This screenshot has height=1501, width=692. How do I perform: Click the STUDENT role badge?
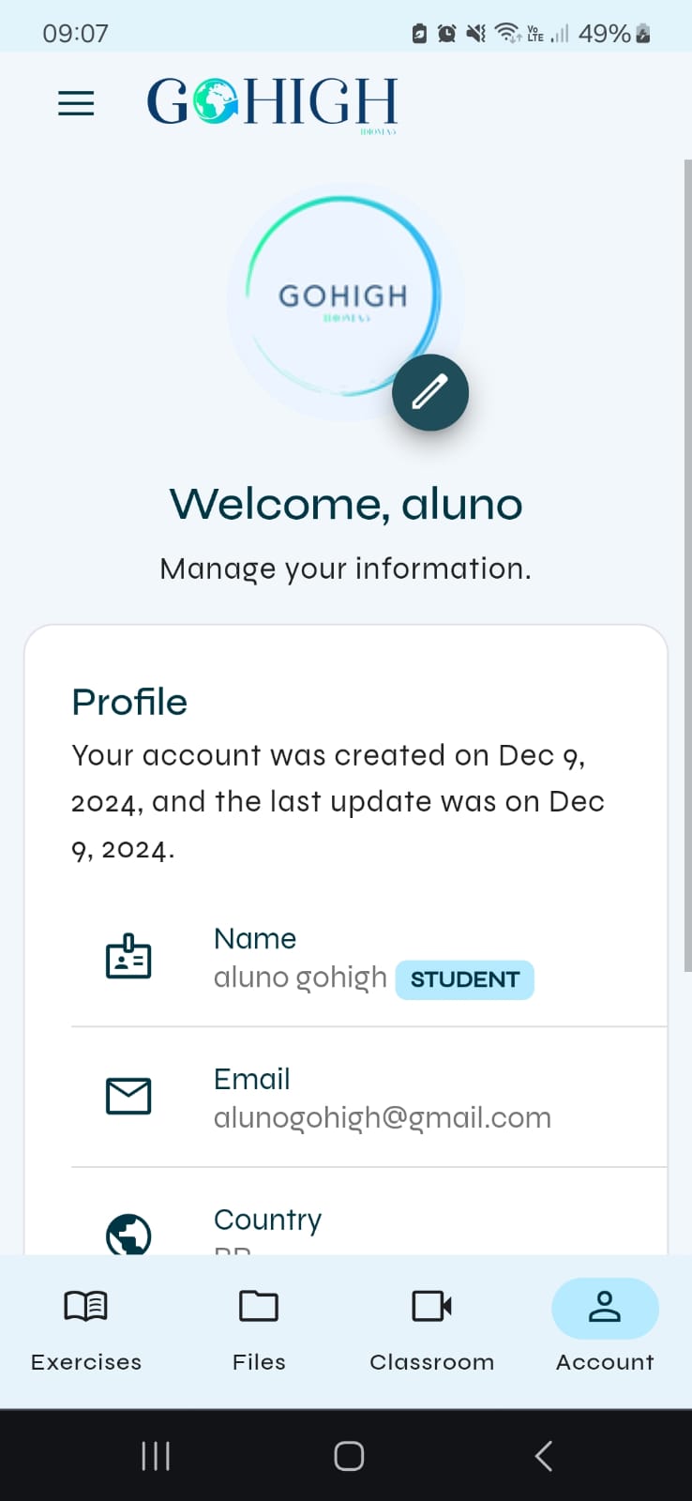464,979
